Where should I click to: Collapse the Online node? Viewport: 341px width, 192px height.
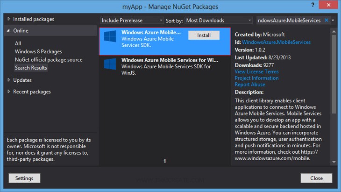point(8,31)
